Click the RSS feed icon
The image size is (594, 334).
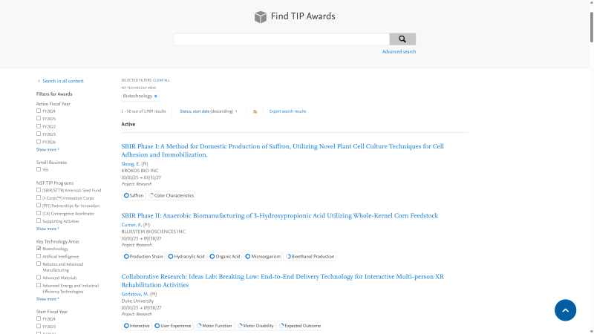[255, 111]
